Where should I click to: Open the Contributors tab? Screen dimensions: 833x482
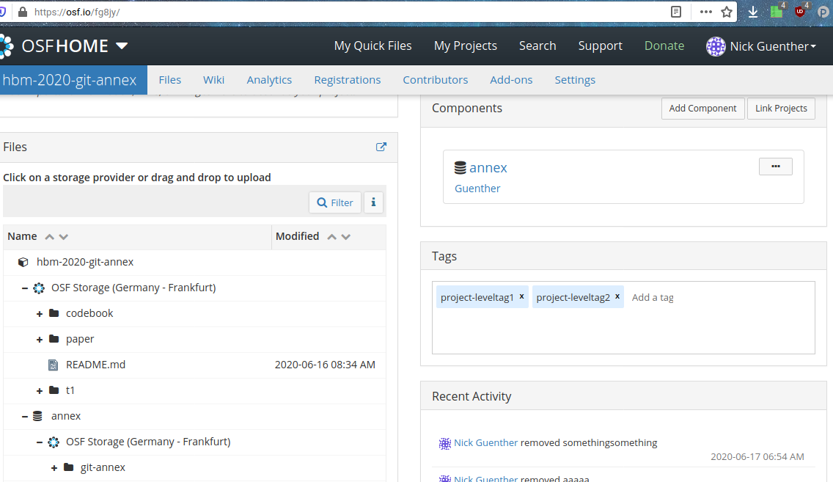pyautogui.click(x=435, y=80)
